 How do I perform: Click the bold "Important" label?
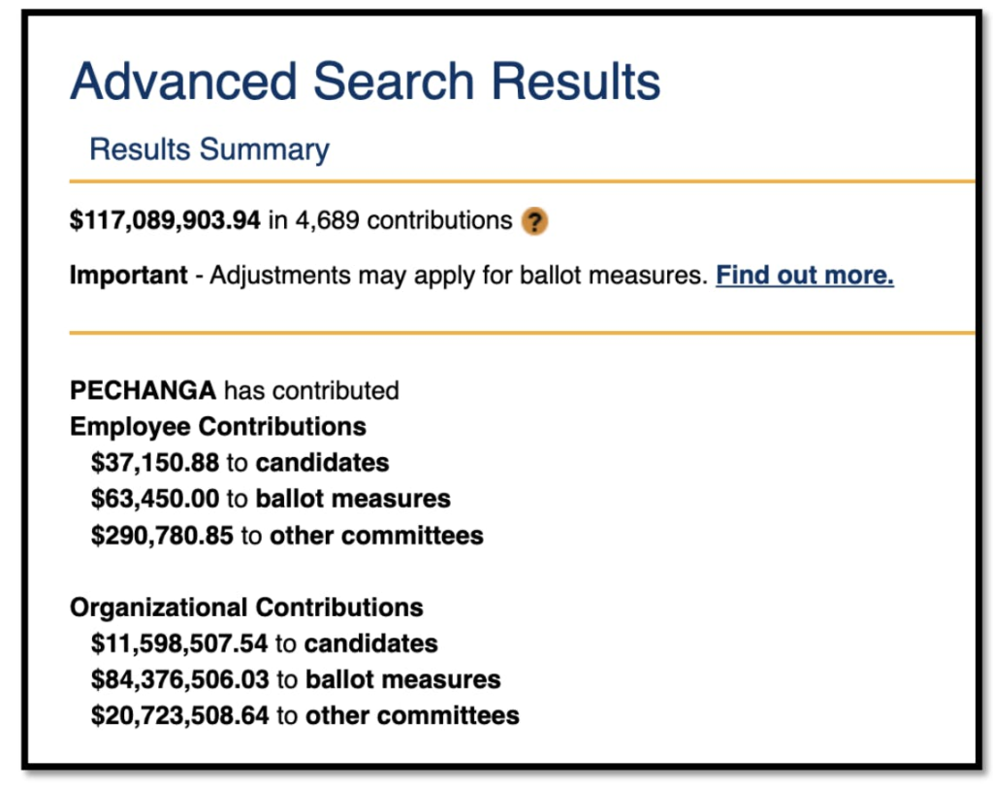coord(128,276)
